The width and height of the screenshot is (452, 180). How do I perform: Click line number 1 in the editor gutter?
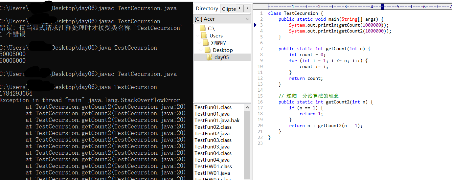tap(261, 13)
